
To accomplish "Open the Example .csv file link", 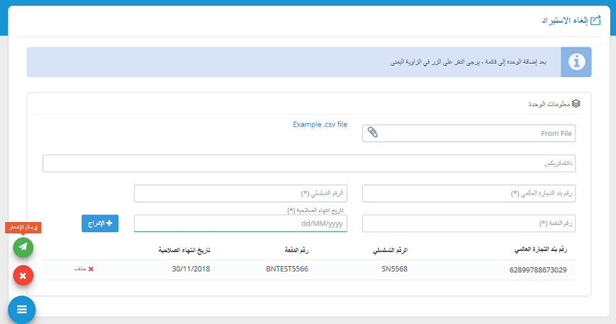I will coord(320,125).
